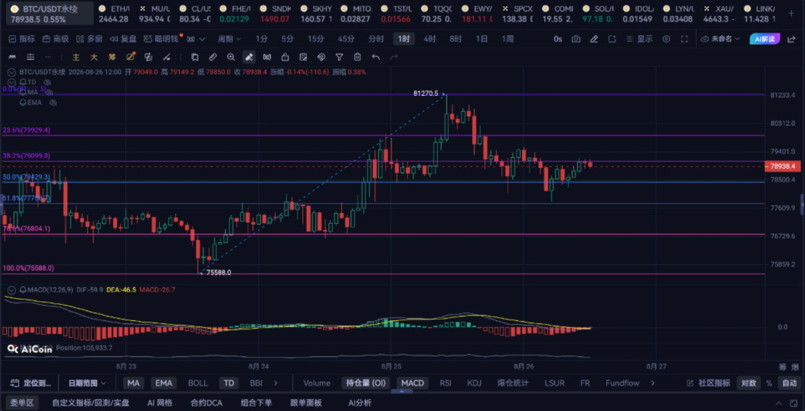
Task: Select the ruler measure tool
Action: point(212,57)
